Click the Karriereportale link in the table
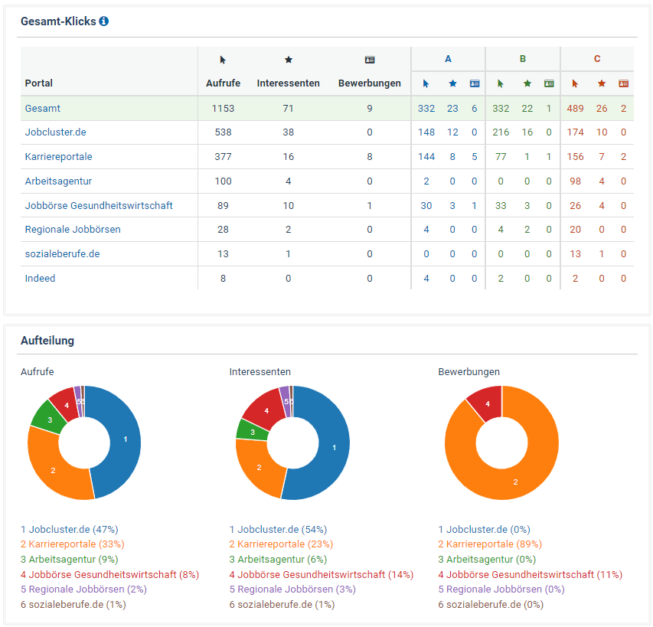The height and width of the screenshot is (627, 653). point(57,156)
